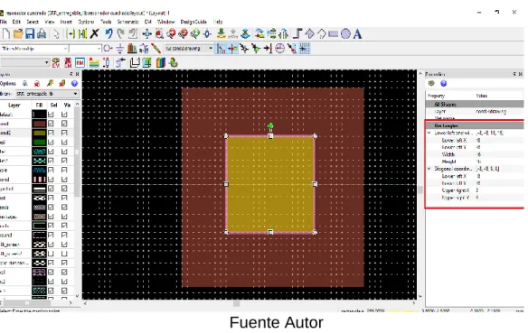Viewport: 528px width, 333px height.
Task: Click the horizontal scrollbar thumb below the canvas
Action: [237, 303]
